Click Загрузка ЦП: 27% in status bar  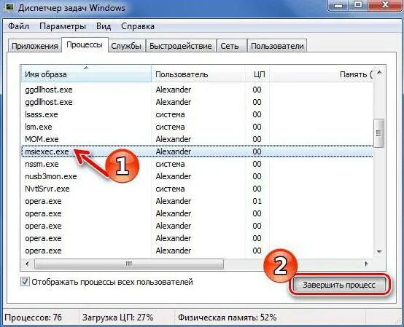coord(117,318)
